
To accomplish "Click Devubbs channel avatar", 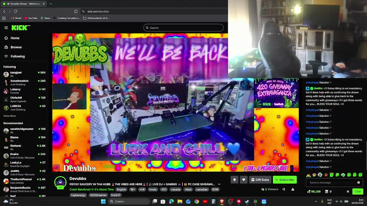I will [60, 183].
